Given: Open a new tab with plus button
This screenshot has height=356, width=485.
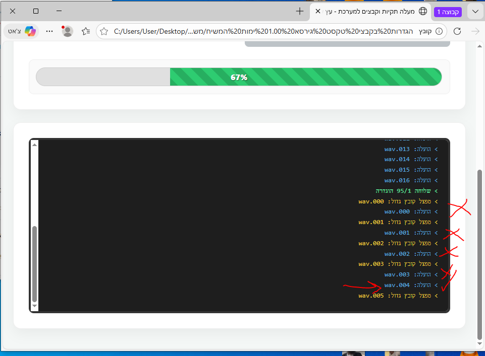Looking at the screenshot, I should (300, 11).
